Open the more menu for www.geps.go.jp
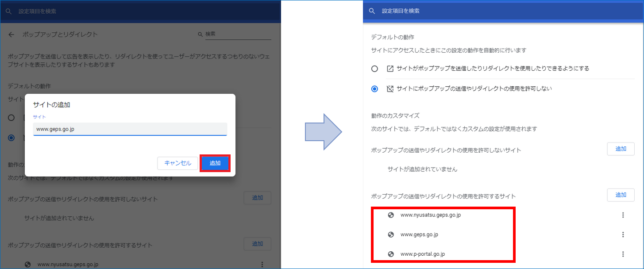The height and width of the screenshot is (269, 644). pos(623,234)
